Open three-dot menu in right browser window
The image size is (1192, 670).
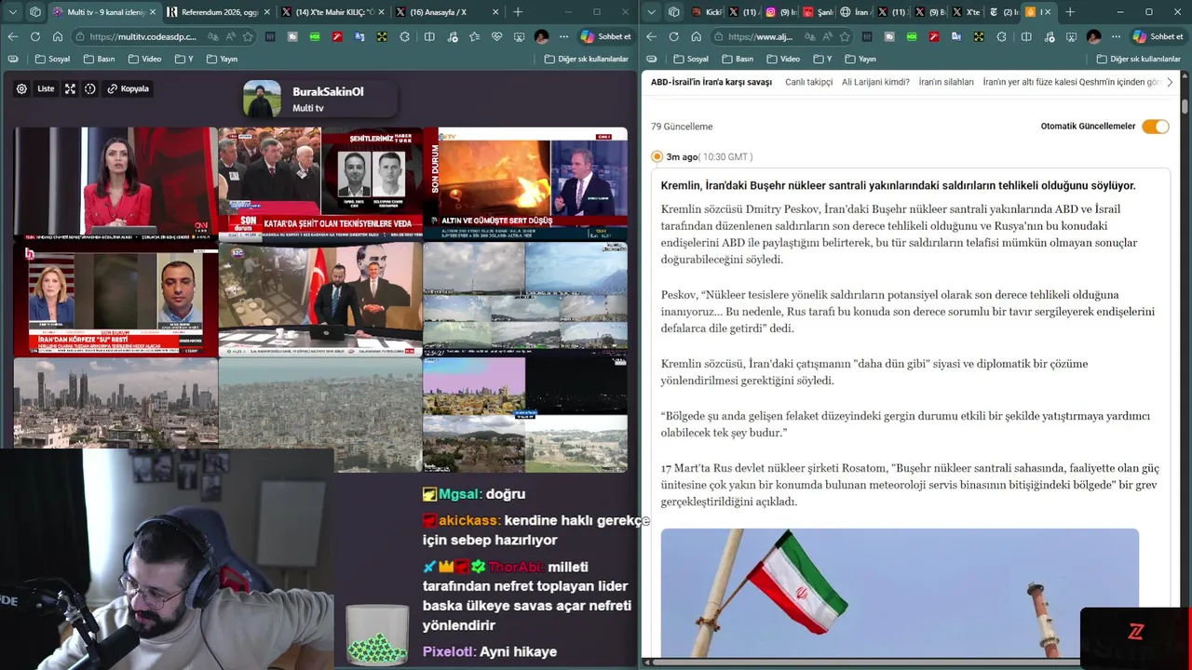coord(1116,36)
